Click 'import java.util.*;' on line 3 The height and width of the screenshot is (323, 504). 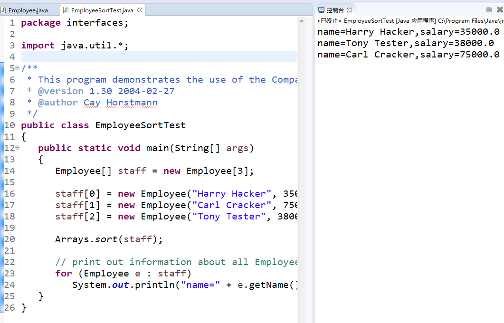coord(75,46)
